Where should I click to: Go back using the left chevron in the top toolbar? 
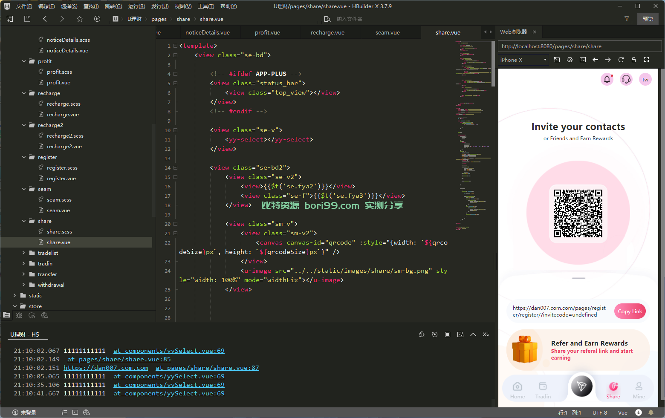45,19
